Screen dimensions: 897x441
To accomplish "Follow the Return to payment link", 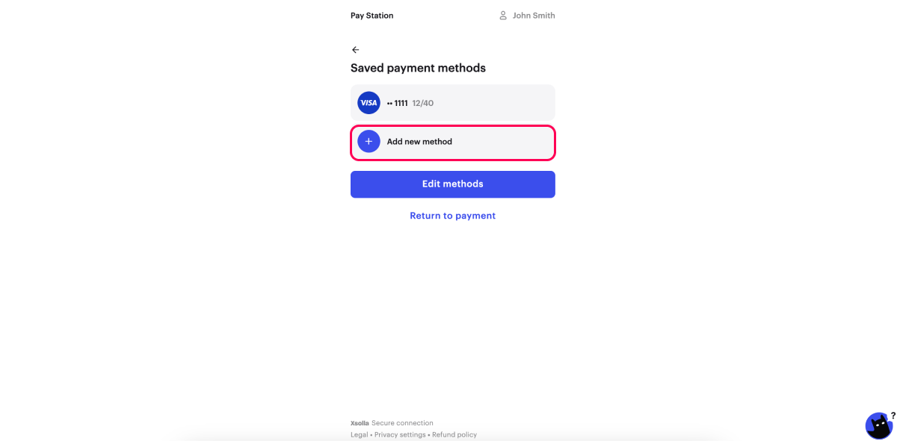I will coord(452,216).
